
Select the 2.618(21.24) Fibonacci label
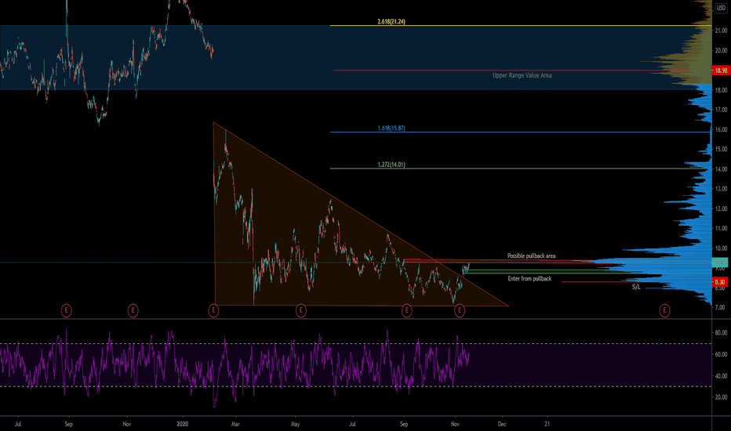tap(391, 21)
